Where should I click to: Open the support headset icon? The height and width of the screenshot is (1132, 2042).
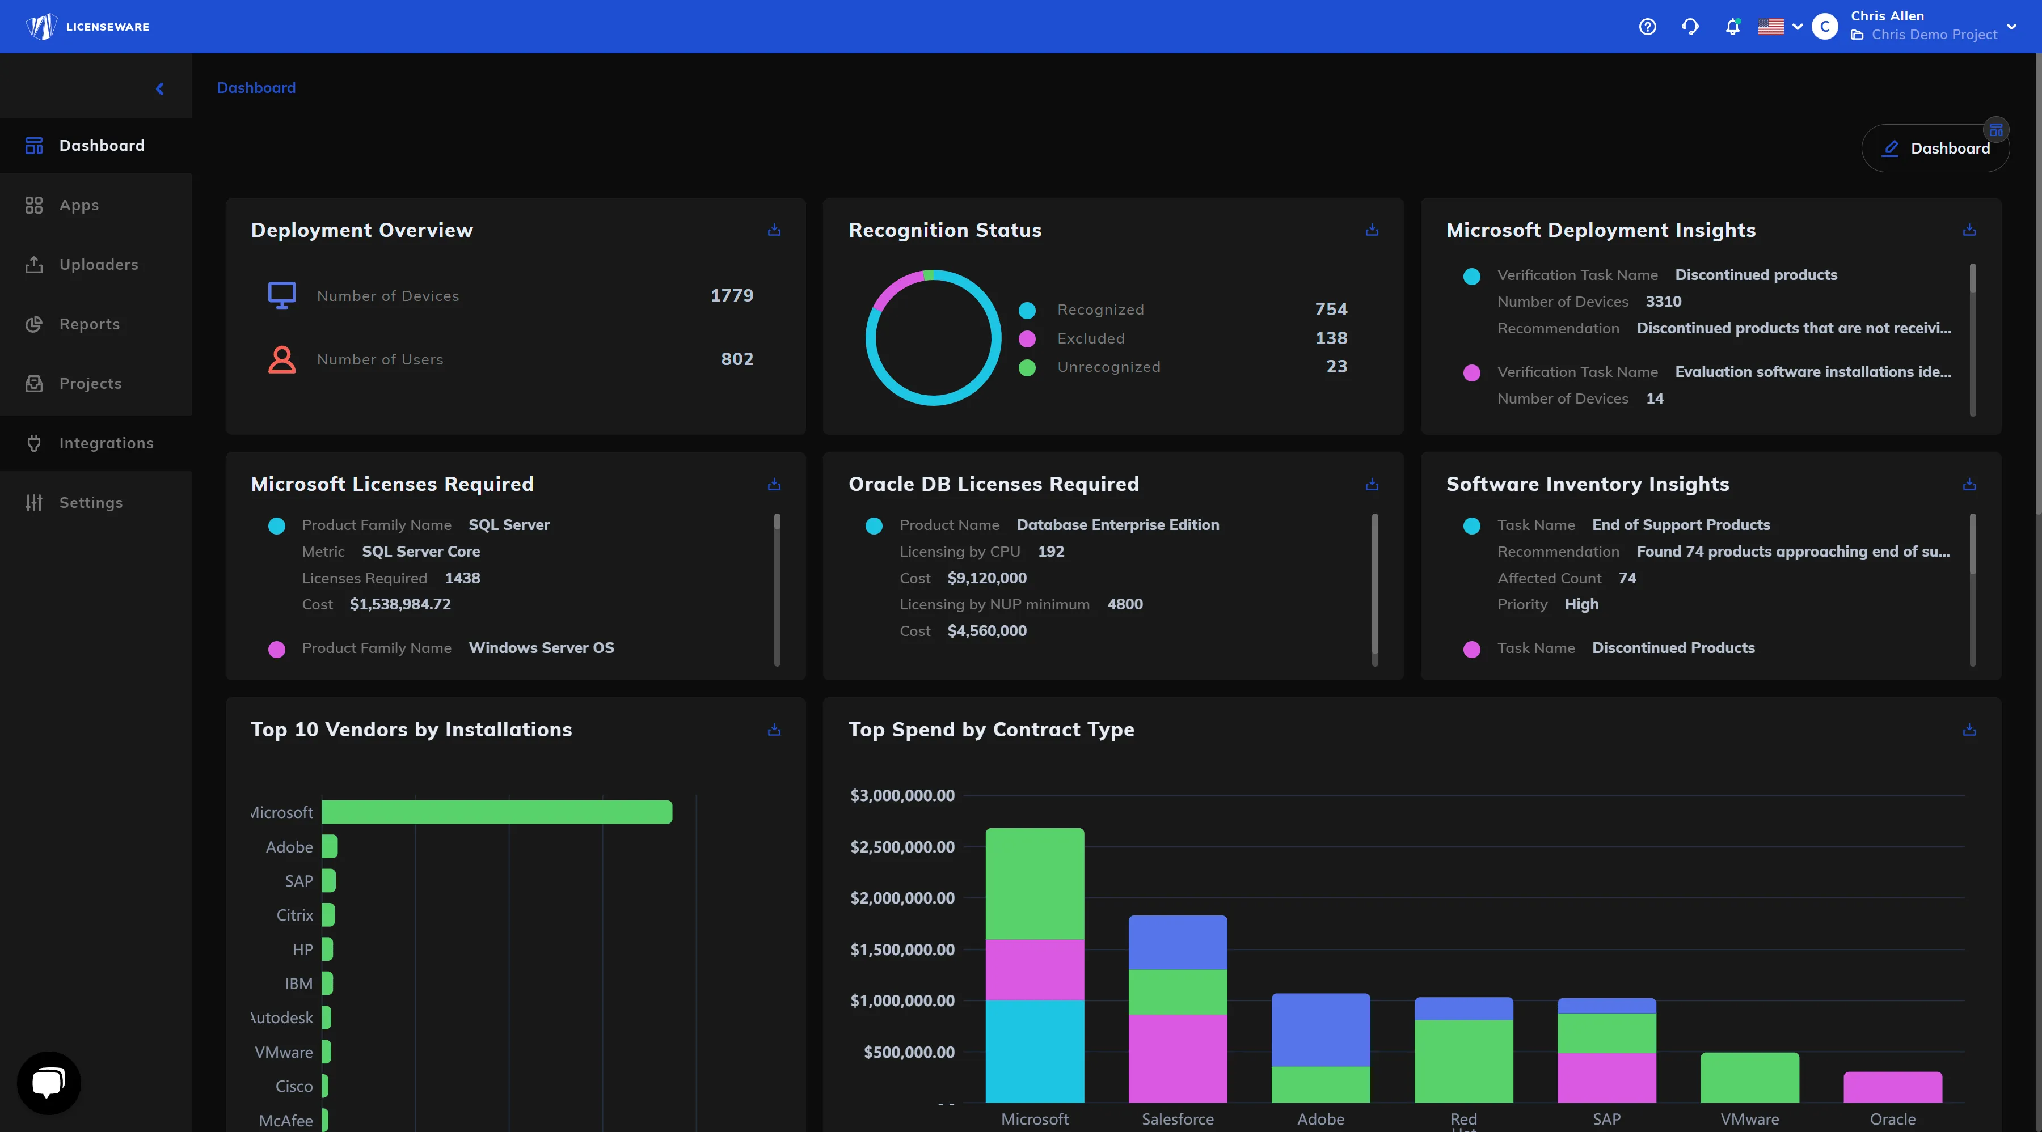[x=1690, y=27]
